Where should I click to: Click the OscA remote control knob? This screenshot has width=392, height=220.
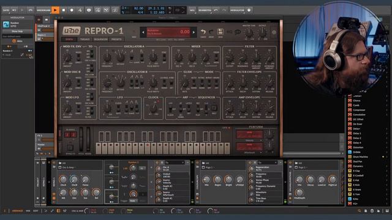(63, 179)
